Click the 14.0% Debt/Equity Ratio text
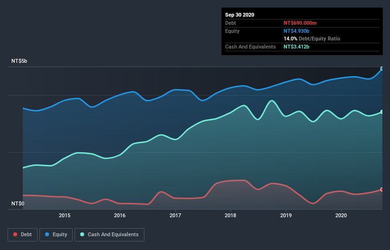Screen dimensions: 390x250 312,38
